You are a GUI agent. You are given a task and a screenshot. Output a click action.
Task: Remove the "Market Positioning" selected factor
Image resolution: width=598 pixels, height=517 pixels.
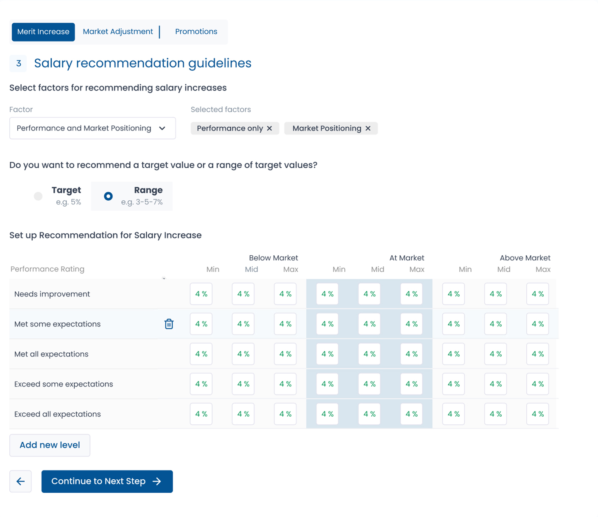[368, 128]
